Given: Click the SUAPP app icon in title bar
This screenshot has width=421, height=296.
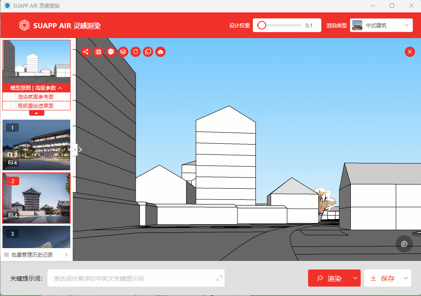Looking at the screenshot, I should tap(8, 6).
